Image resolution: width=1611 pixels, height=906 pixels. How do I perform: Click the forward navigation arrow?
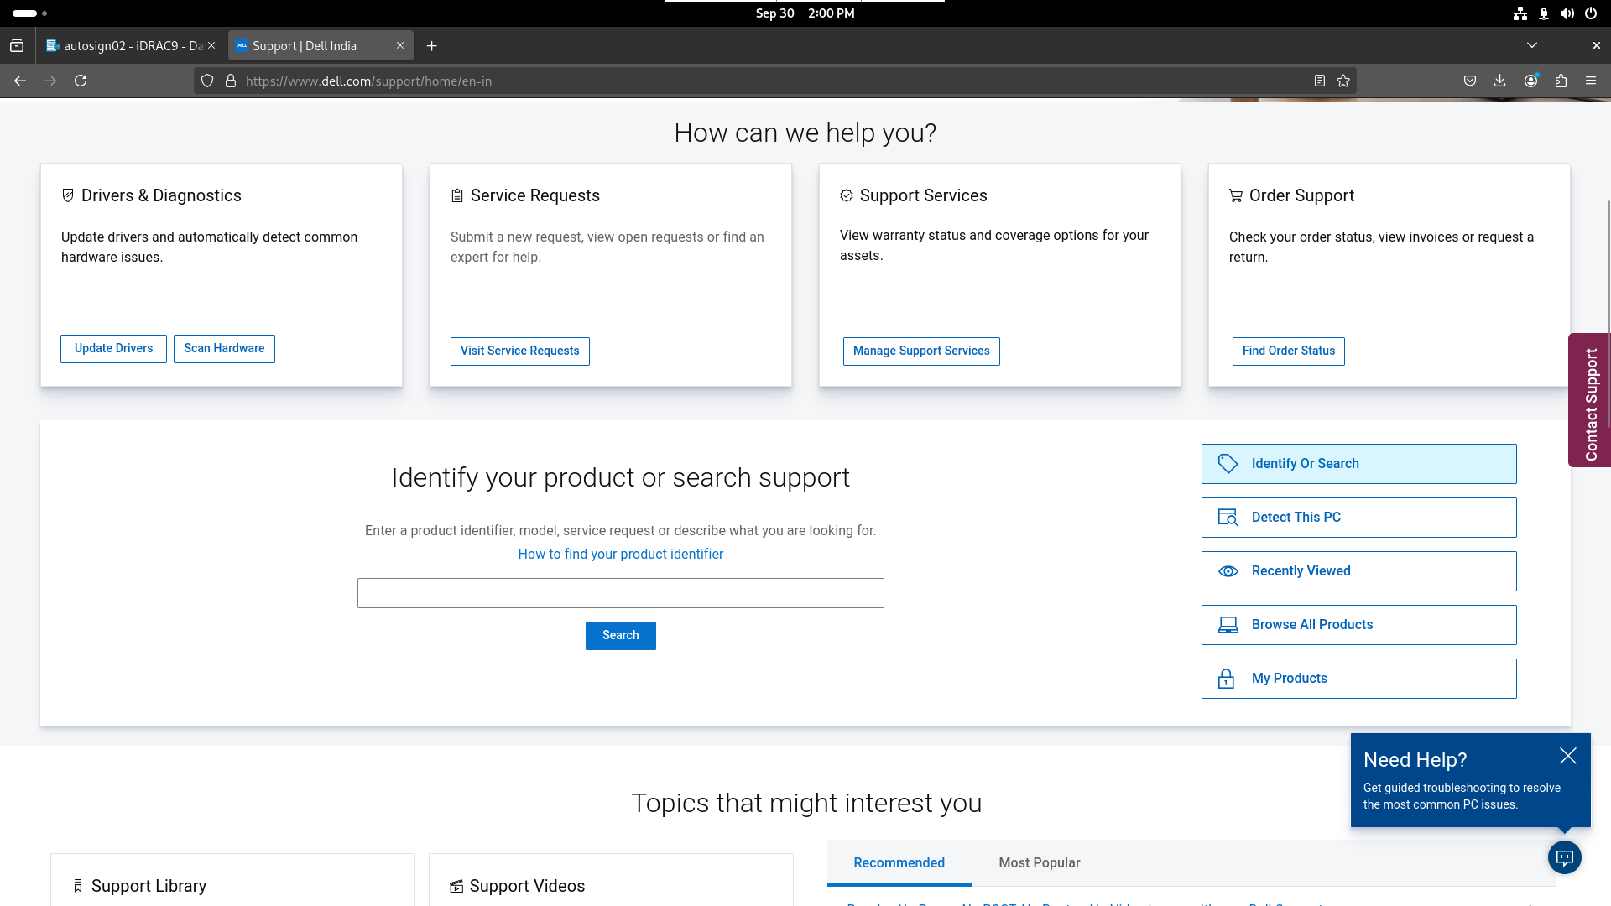(50, 81)
